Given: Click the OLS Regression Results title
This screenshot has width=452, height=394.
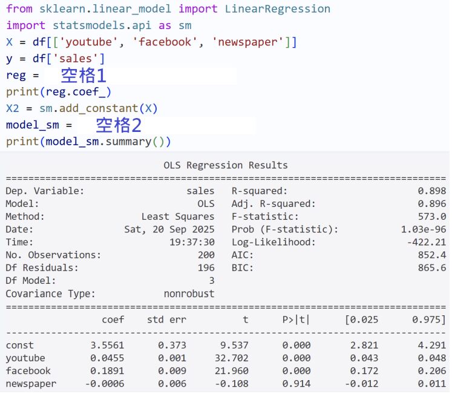Looking at the screenshot, I should pos(226,165).
